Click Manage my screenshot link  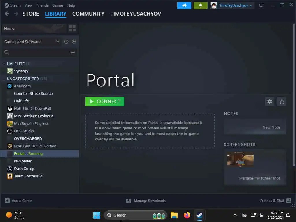260,178
